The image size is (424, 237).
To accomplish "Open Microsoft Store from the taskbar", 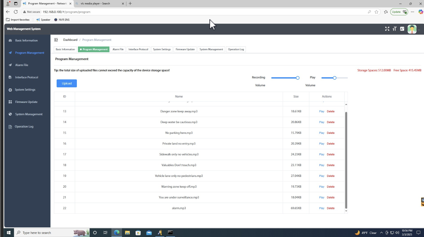I will (138, 232).
